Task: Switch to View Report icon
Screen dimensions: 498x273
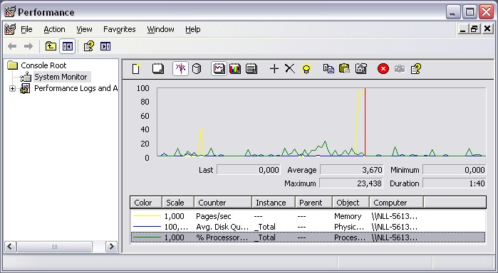Action: [251, 68]
